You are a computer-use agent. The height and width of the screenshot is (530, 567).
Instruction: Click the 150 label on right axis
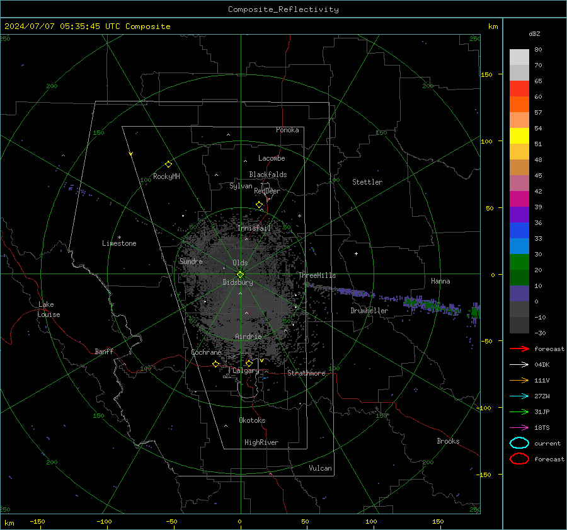click(x=487, y=74)
